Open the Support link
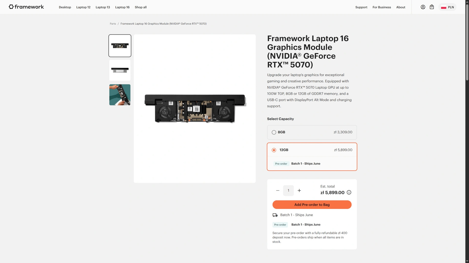 [x=361, y=7]
